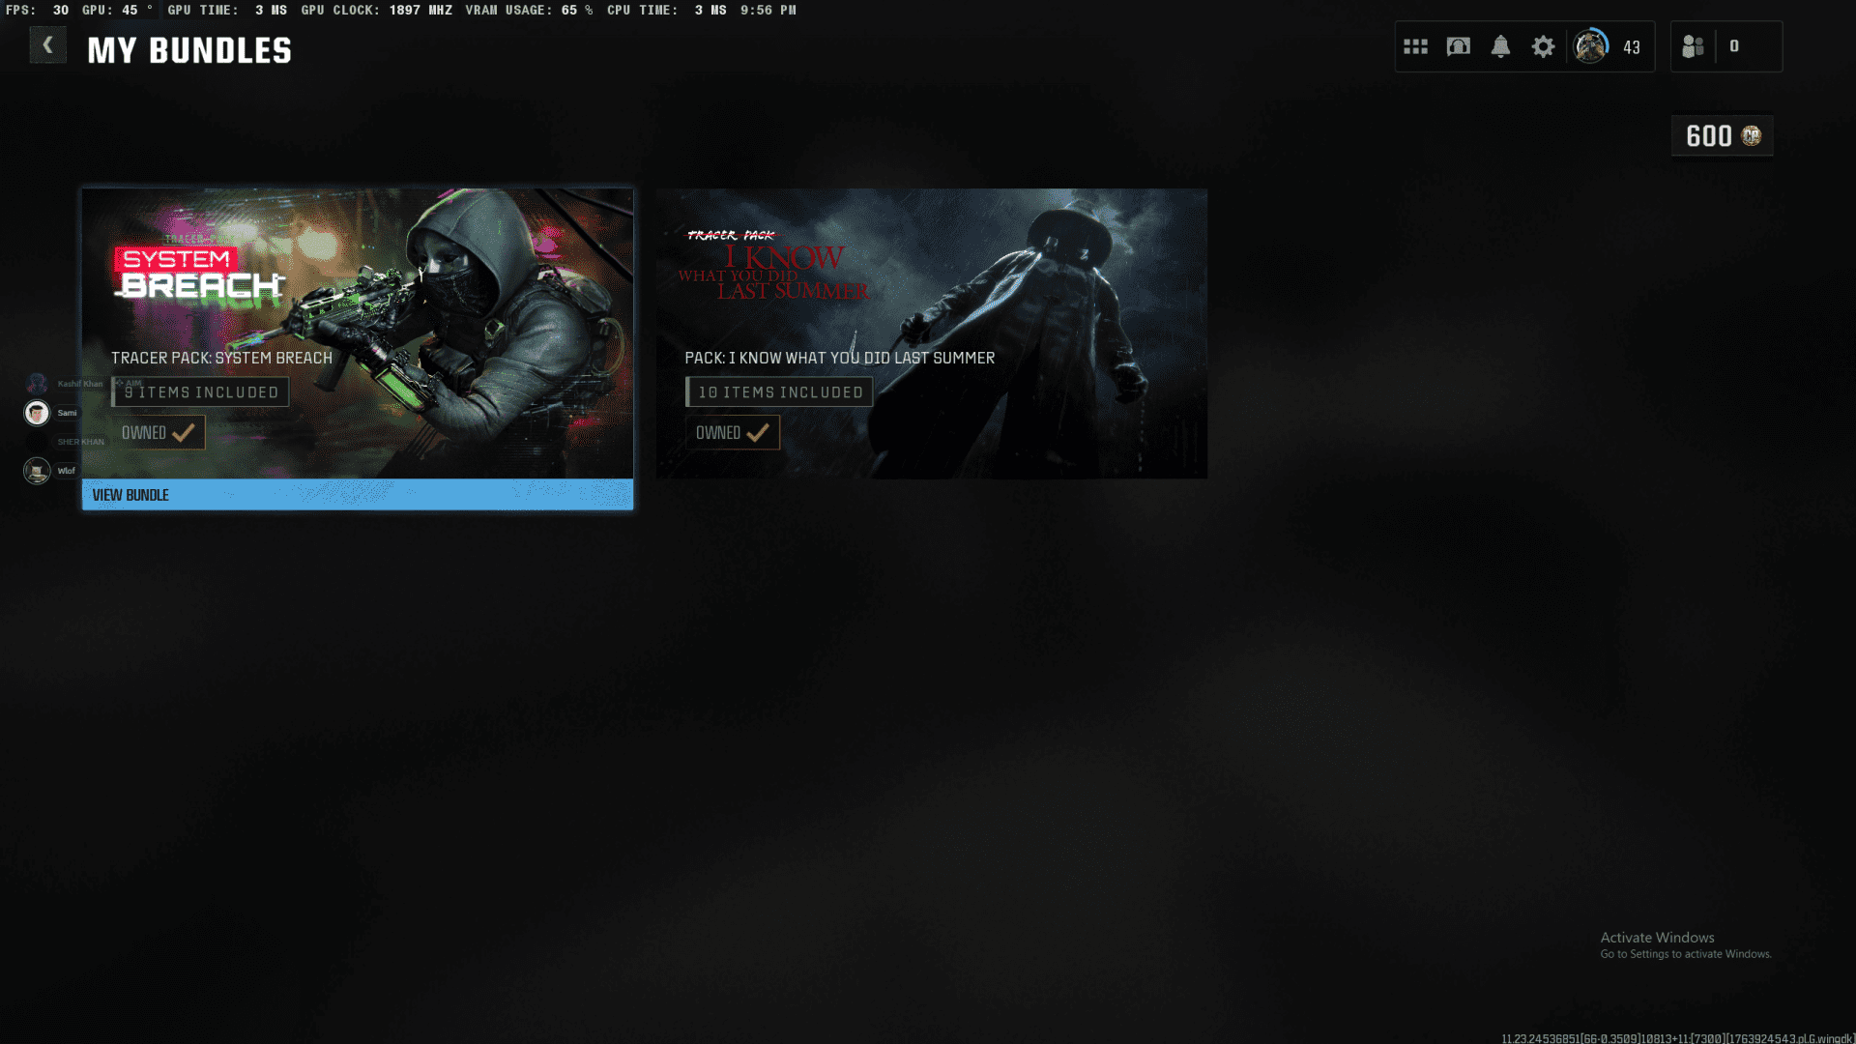Open the grid menu icon
This screenshot has width=1856, height=1044.
pos(1415,46)
